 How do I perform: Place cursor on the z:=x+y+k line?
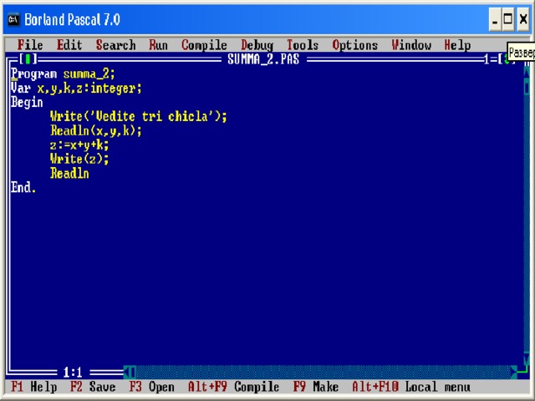point(79,145)
